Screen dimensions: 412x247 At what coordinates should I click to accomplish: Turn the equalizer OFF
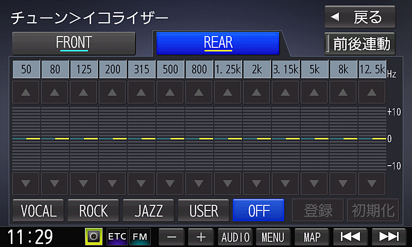tap(259, 210)
